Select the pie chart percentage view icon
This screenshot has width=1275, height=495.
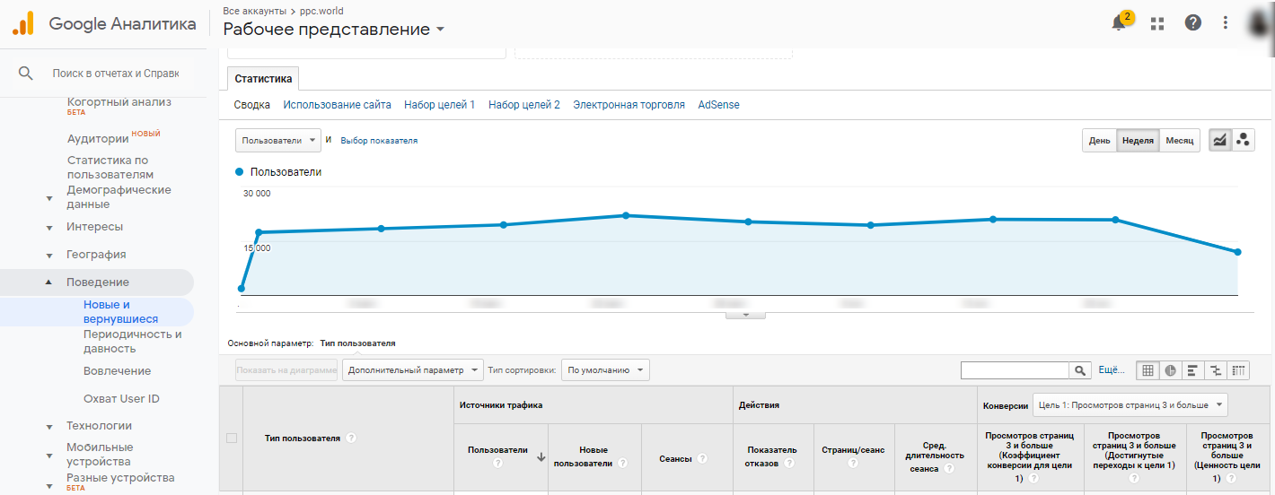[1171, 370]
